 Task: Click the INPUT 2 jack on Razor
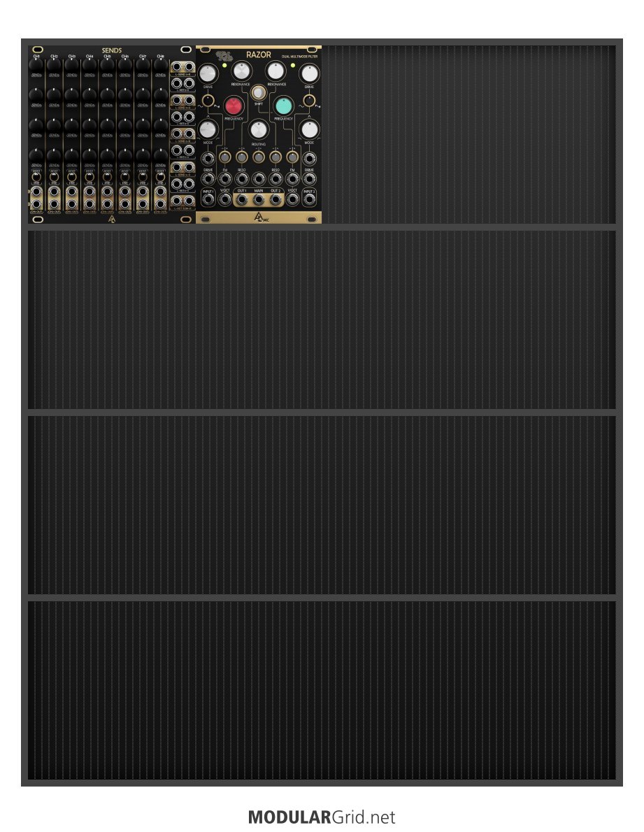[309, 199]
